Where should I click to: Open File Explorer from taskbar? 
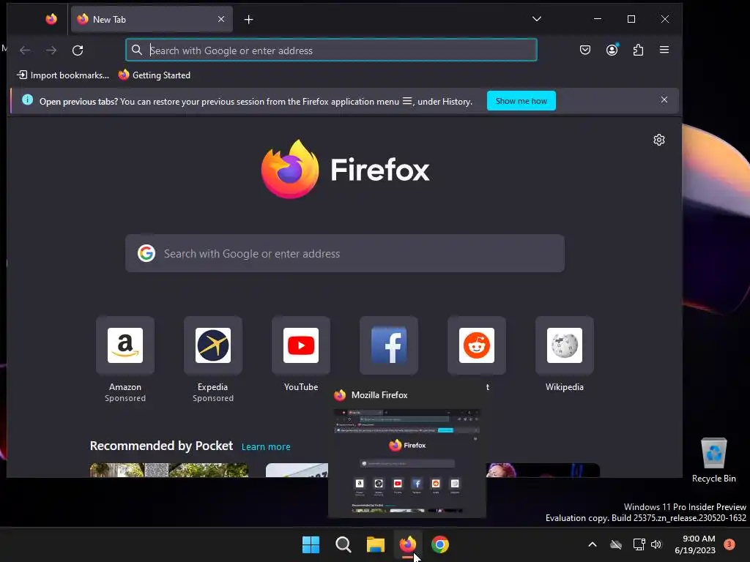coord(376,544)
